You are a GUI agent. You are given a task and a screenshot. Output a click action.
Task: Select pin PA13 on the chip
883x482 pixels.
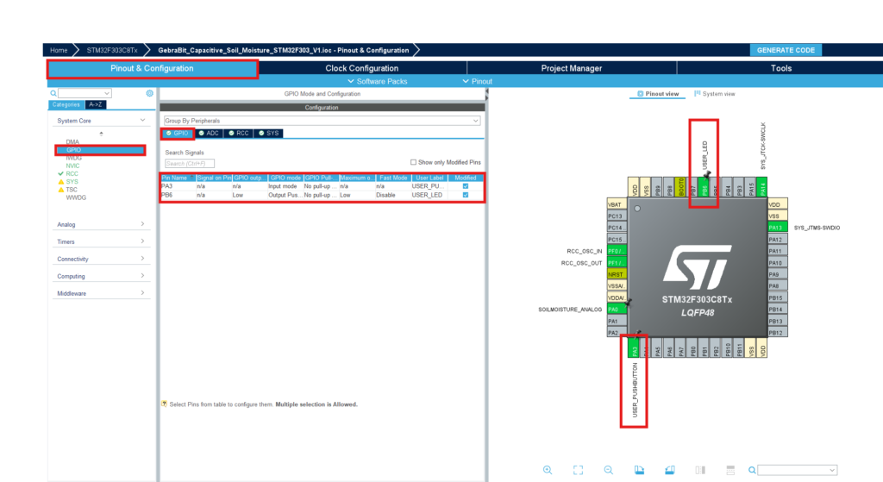tap(778, 228)
